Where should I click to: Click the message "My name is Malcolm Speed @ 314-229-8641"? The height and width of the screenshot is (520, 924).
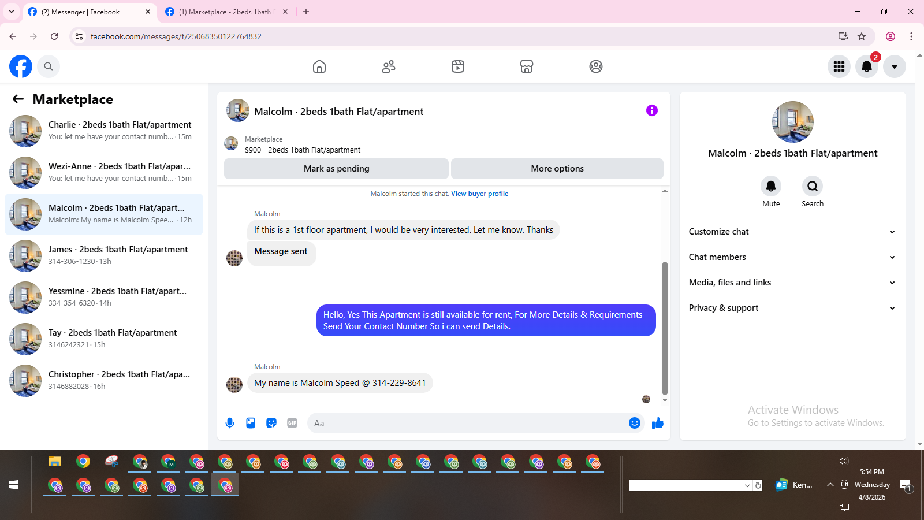[340, 383]
